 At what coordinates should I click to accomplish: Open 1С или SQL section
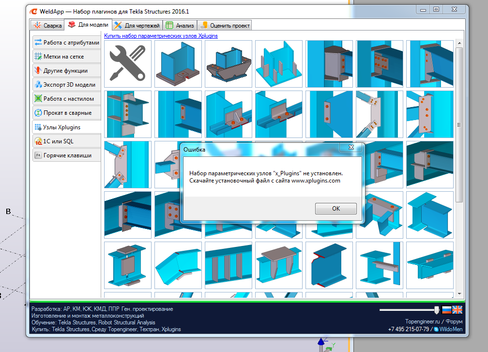(67, 141)
